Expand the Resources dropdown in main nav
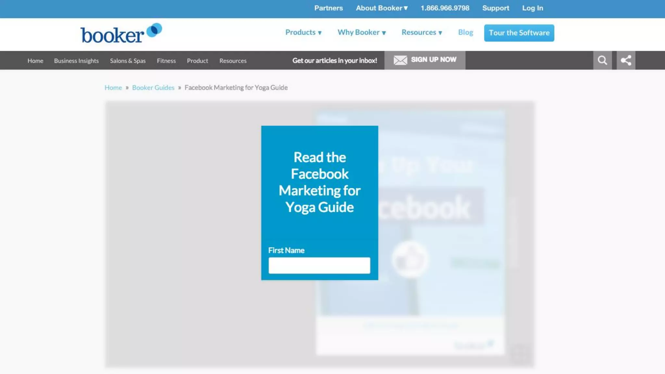665x374 pixels. pos(421,32)
